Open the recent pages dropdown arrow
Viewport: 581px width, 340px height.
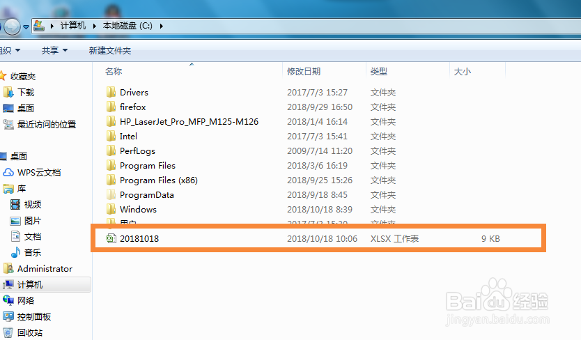tap(26, 26)
